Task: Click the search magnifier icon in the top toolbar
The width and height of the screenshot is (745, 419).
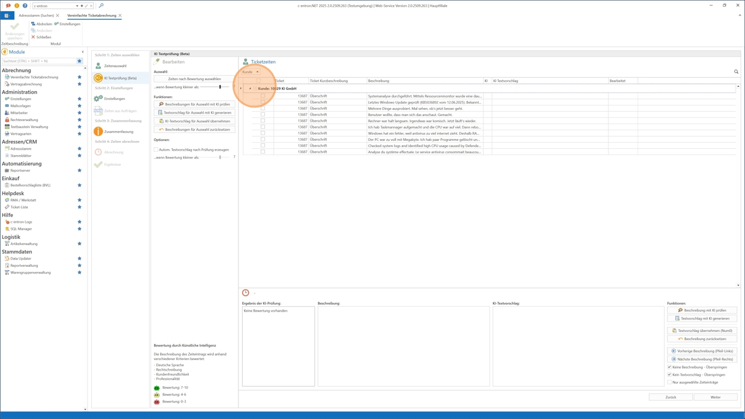Action: 101,6
